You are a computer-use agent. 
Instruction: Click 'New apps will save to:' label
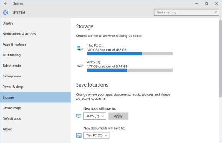coord(100,108)
